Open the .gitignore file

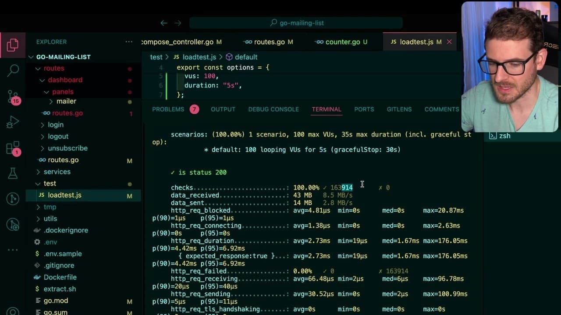[x=83, y=265]
